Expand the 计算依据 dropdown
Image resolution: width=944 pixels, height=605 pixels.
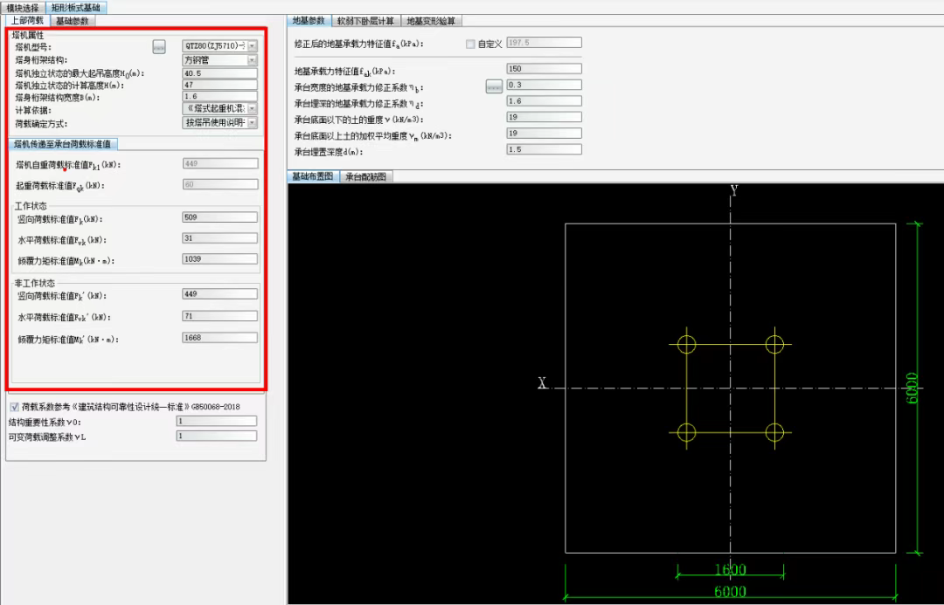pos(219,109)
